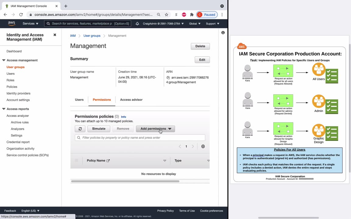Click the browser back arrow

tap(5, 15)
